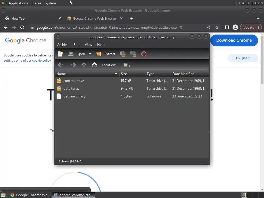Close the Google Chrome Web Browser tab
Viewport: 264px width, 198px height.
121,18
